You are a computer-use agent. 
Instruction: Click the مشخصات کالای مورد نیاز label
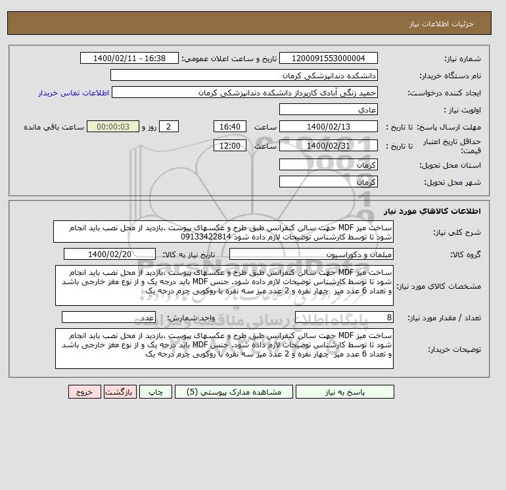click(x=438, y=286)
